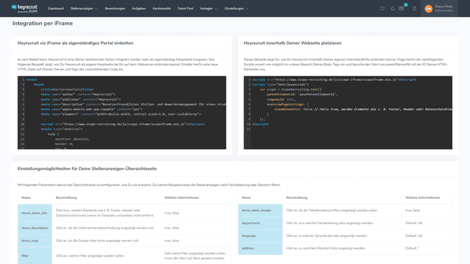Select the language parameter cell
The image size is (470, 264).
point(260,236)
